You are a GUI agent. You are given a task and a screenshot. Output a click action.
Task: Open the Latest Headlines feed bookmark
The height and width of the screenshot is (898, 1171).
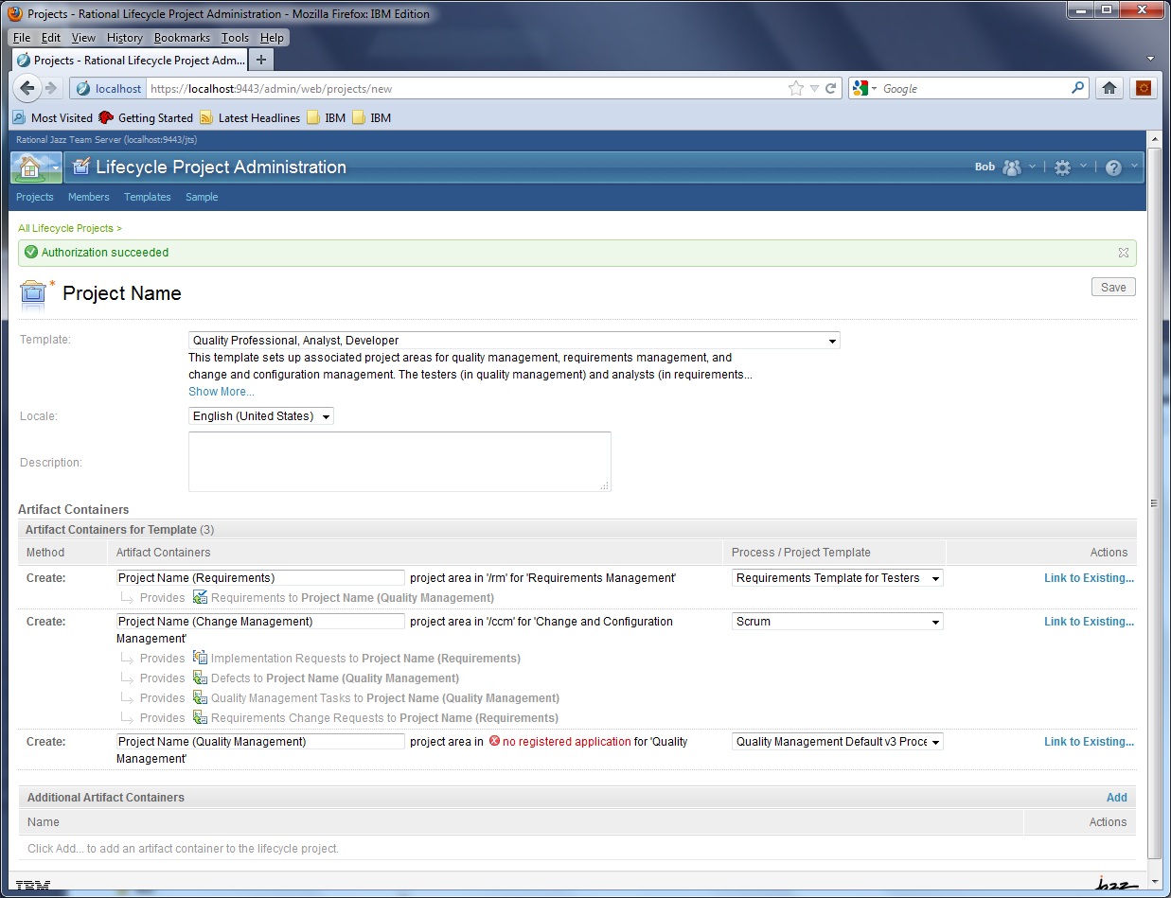point(250,118)
